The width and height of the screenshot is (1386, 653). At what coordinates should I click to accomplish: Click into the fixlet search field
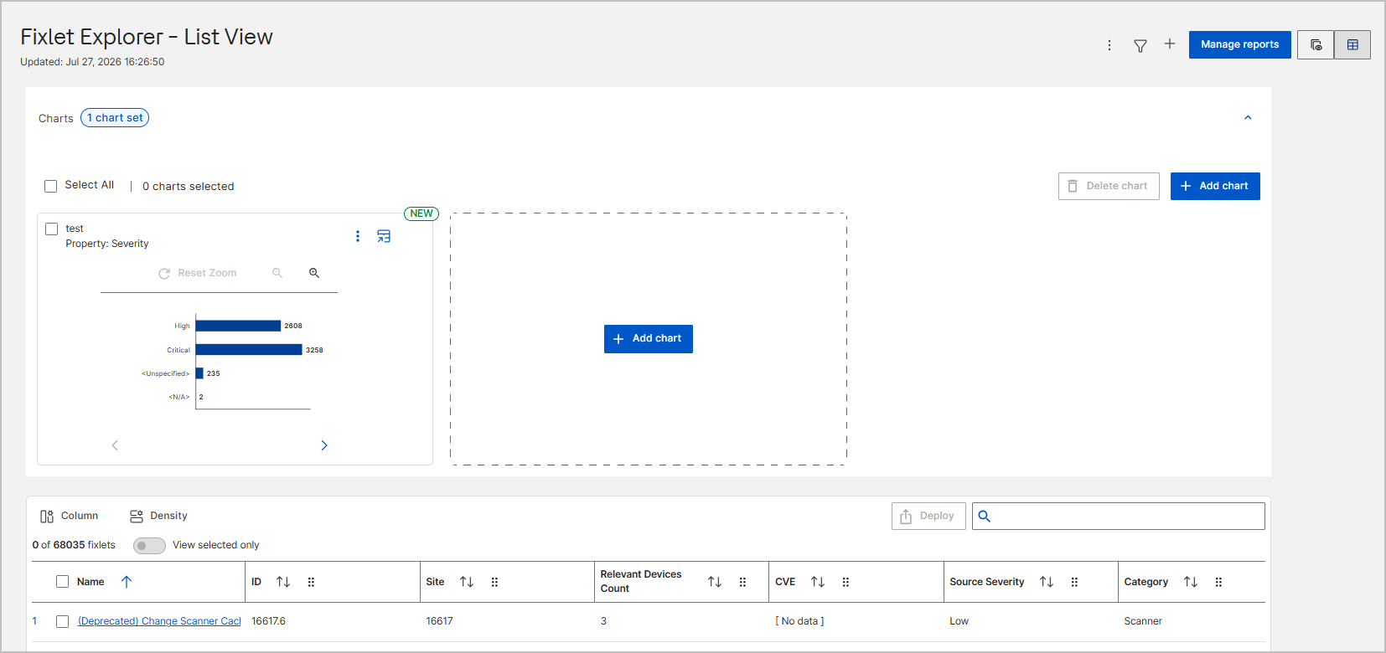tap(1119, 517)
